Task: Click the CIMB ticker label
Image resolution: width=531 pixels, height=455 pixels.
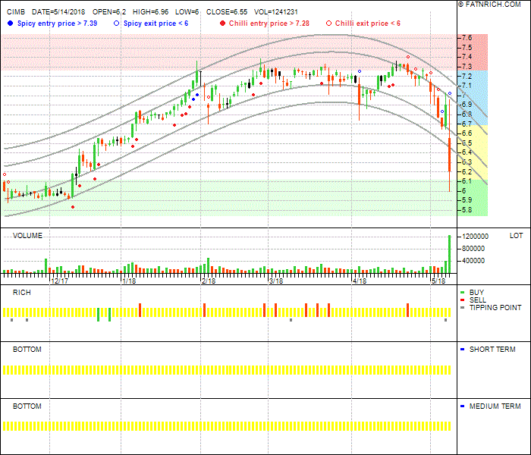Action: coord(14,13)
